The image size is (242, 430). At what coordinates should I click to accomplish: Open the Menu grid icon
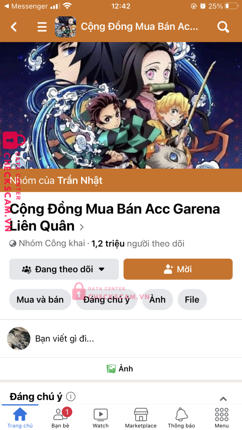222,414
